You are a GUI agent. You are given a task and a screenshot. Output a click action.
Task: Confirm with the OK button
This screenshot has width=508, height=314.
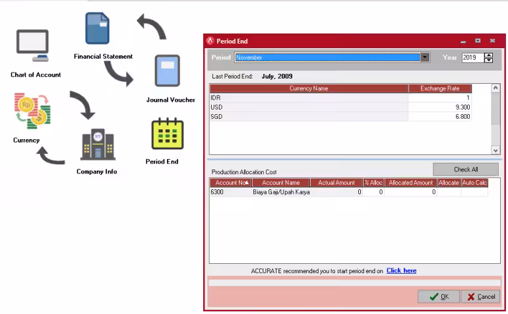tap(439, 296)
